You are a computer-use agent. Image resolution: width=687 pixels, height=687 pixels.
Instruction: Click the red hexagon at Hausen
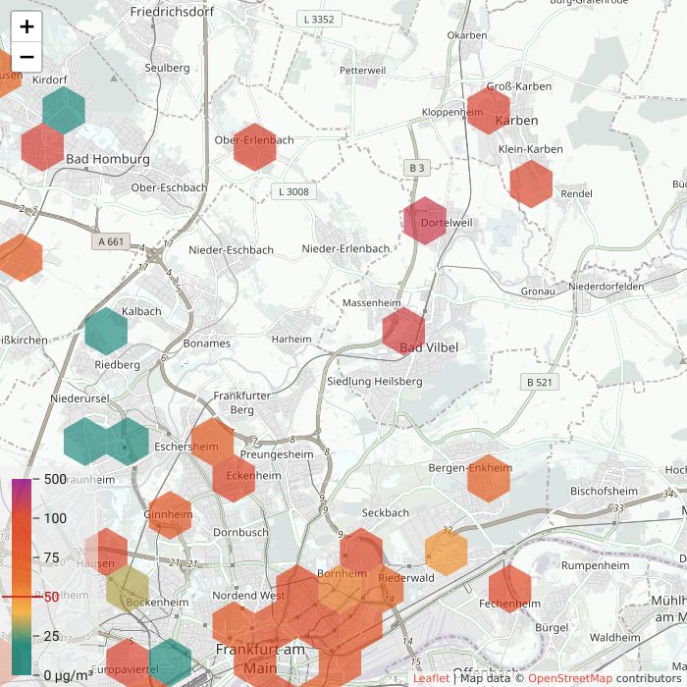106,552
